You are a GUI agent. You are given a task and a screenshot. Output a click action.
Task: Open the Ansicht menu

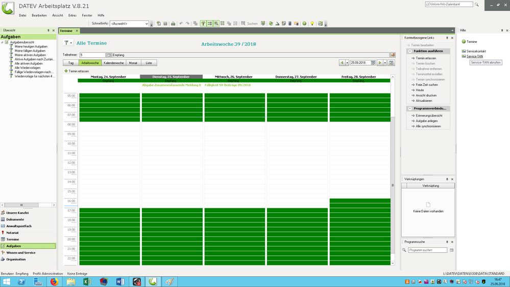(x=58, y=15)
